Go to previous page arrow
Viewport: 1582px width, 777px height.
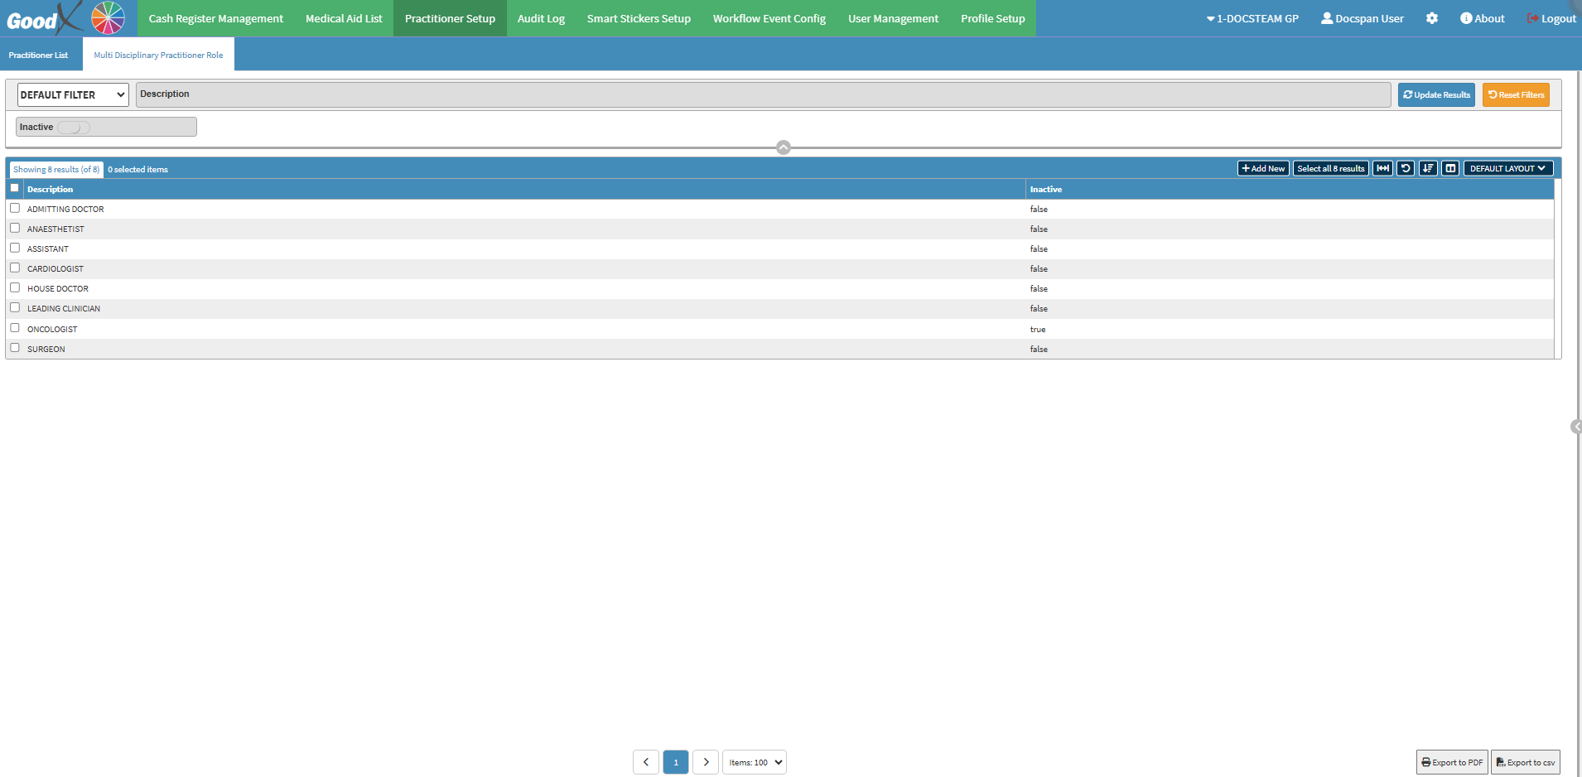point(646,762)
